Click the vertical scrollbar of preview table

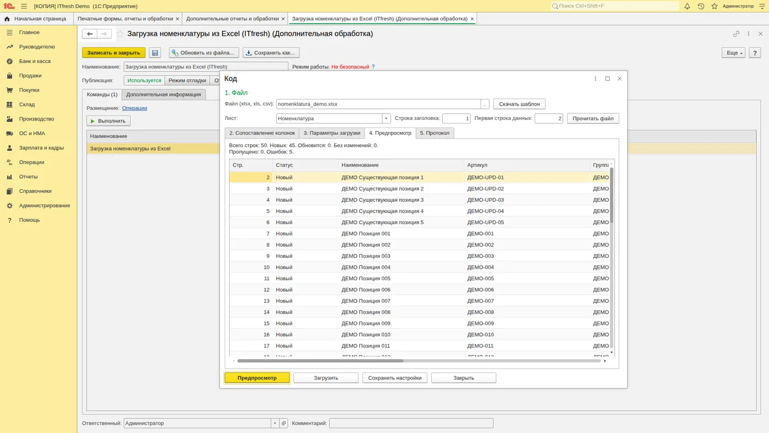click(611, 195)
